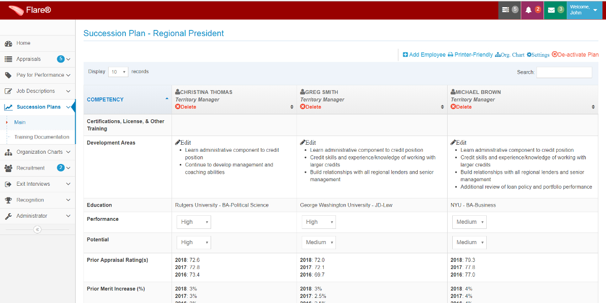Expand the Organization Charts chevron
The image size is (606, 303).
(x=69, y=152)
